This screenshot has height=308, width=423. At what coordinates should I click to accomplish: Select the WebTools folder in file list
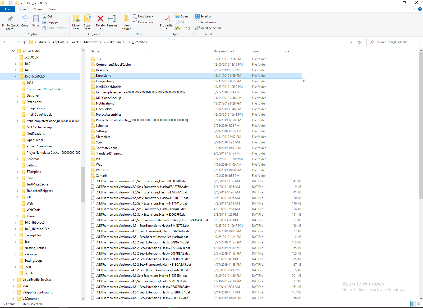(196, 170)
